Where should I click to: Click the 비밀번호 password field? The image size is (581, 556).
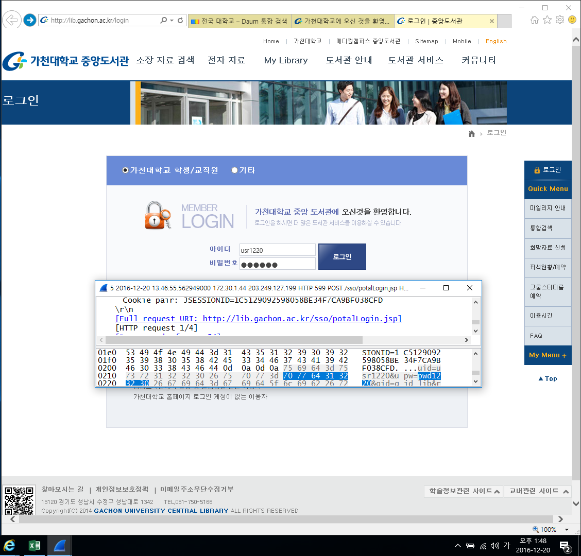278,264
